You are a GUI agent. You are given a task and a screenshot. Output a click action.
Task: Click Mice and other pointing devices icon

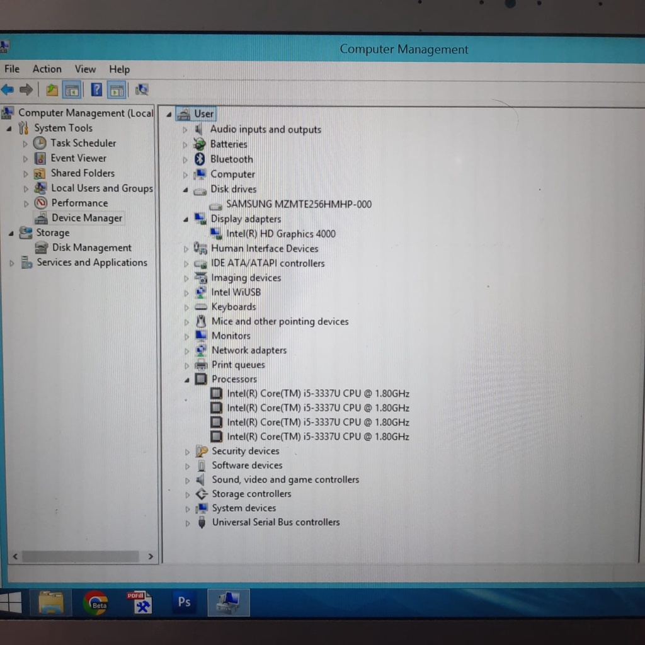(x=201, y=321)
